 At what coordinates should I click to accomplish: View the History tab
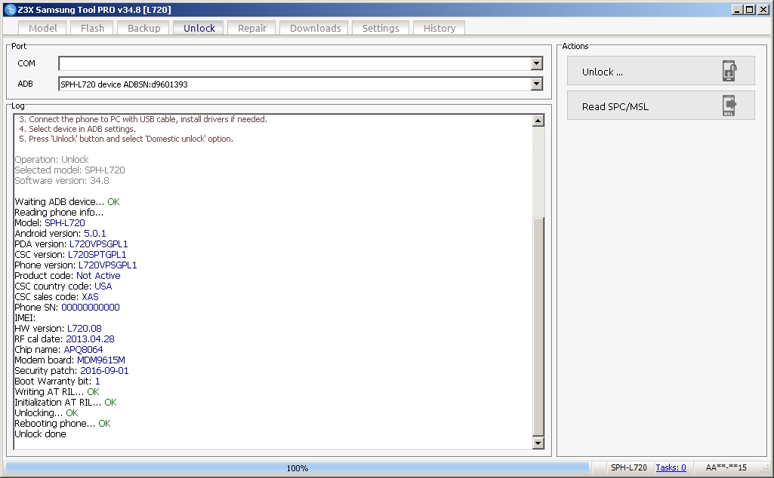tap(439, 28)
